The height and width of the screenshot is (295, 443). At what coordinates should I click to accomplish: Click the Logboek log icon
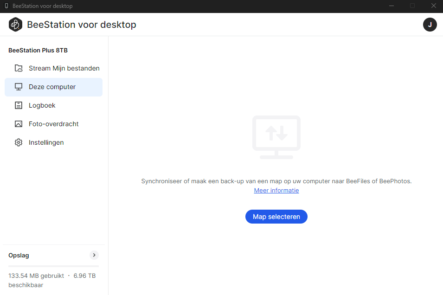click(19, 105)
